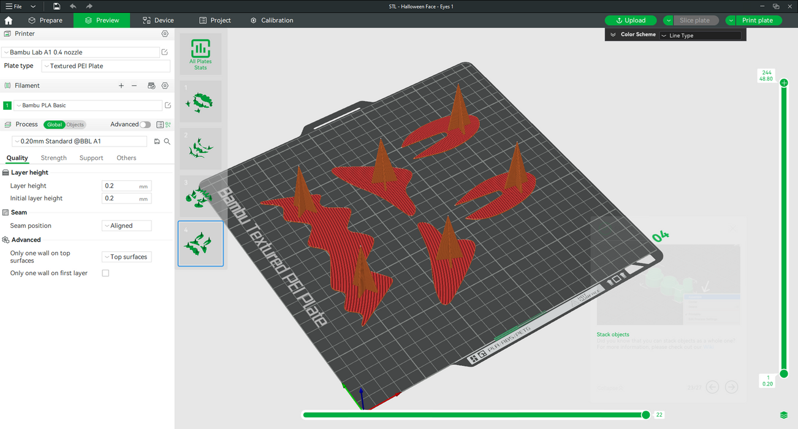
Task: Click the layers icon at bottom right
Action: pyautogui.click(x=784, y=416)
